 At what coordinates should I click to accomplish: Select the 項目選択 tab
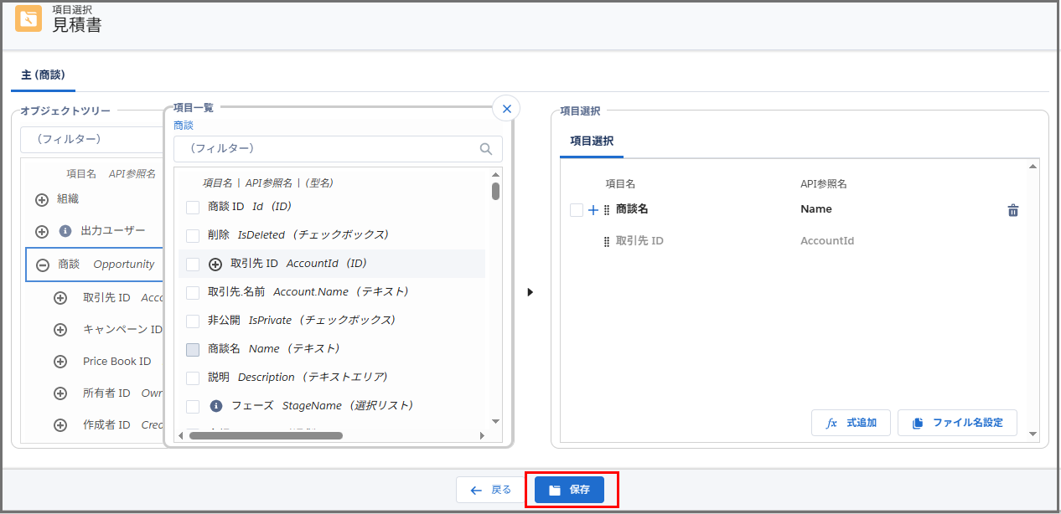[592, 142]
